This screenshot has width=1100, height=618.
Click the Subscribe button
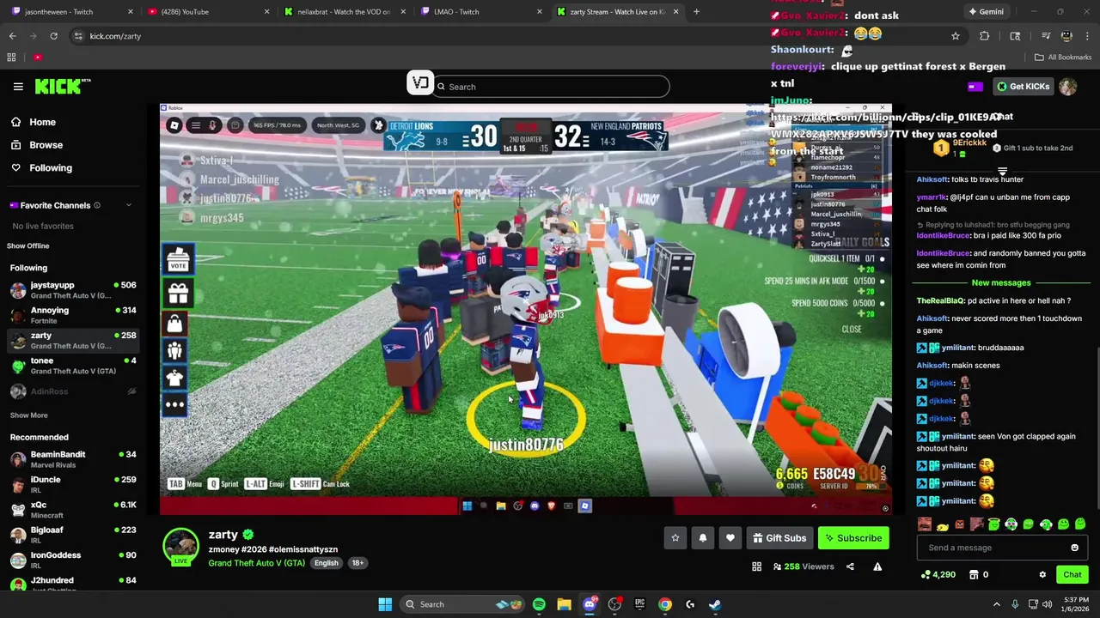pos(853,538)
